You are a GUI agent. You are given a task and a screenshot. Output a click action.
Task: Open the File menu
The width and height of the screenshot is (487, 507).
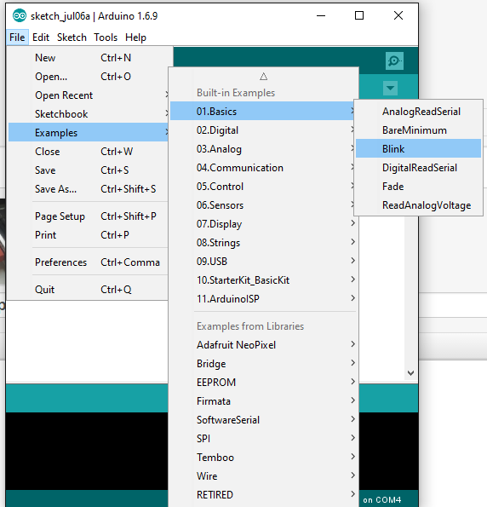[17, 37]
